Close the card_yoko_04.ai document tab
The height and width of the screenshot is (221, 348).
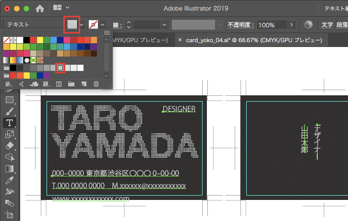tap(180, 40)
